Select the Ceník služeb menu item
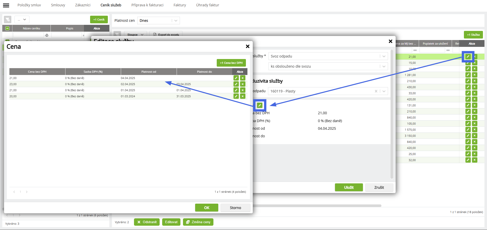 click(x=111, y=5)
